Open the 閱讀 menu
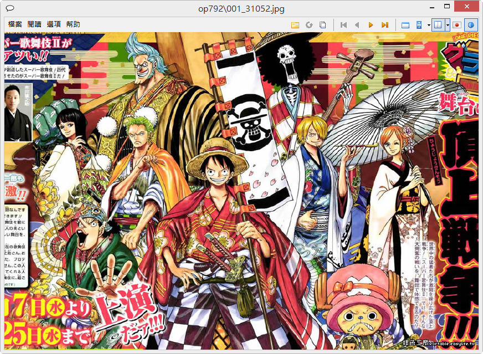This screenshot has width=483, height=354. tap(34, 24)
